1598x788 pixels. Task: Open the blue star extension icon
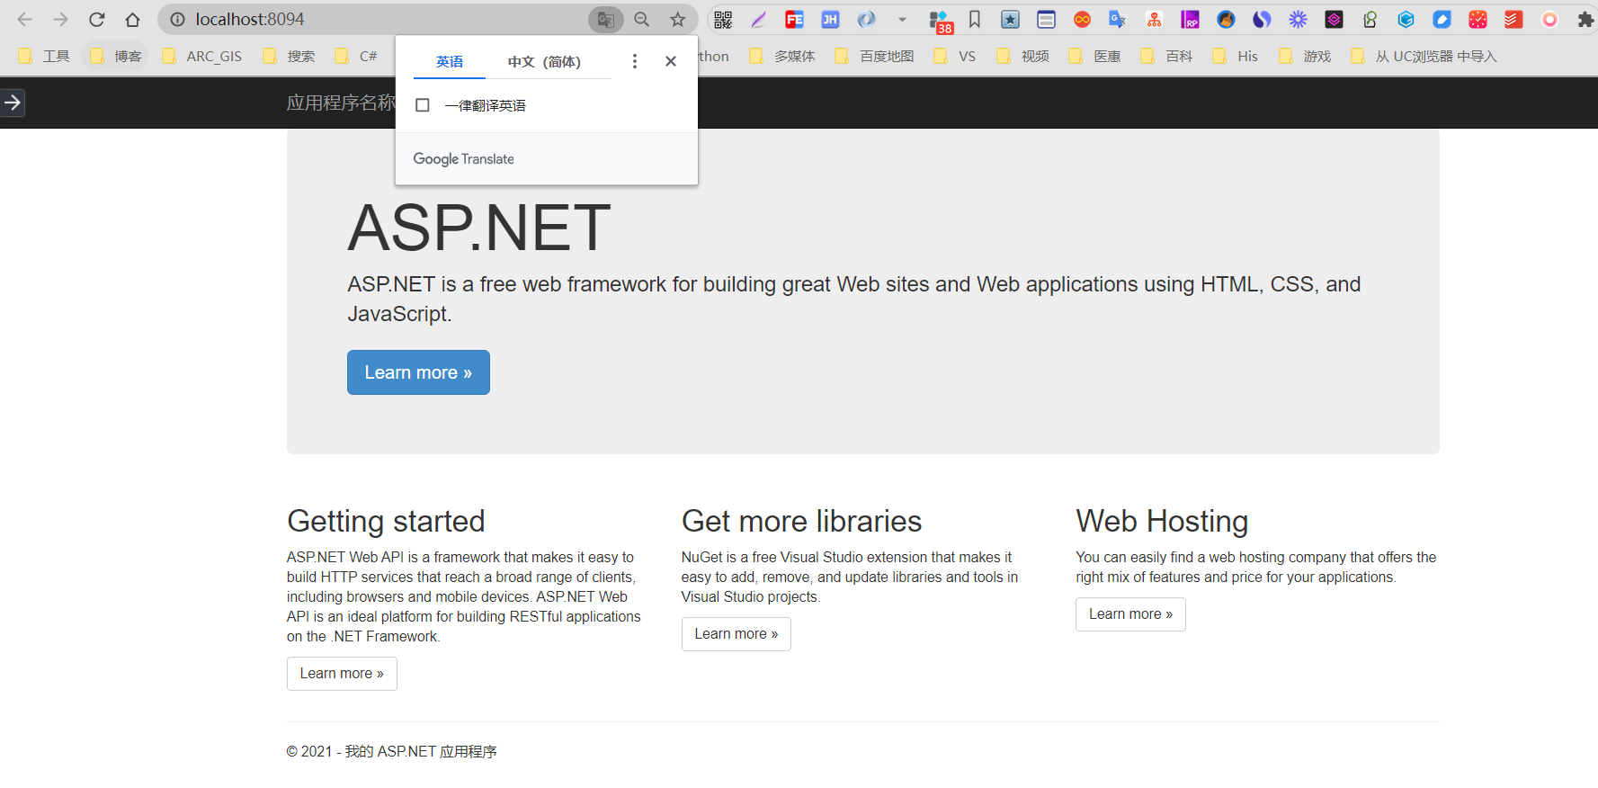1010,19
